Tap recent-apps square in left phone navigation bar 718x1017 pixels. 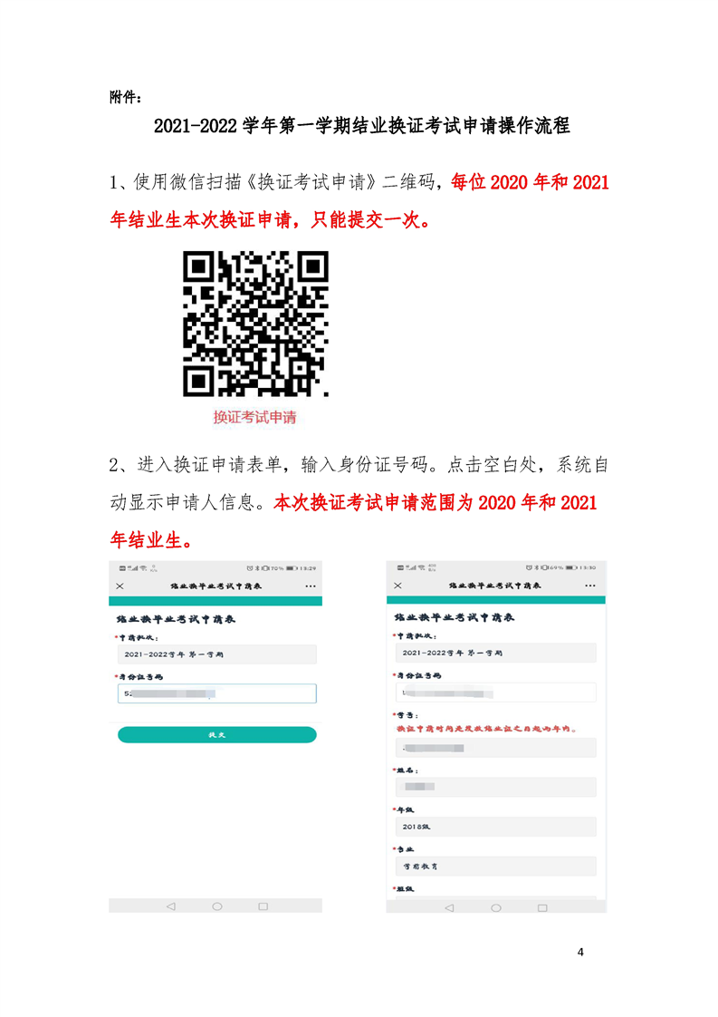pos(263,906)
